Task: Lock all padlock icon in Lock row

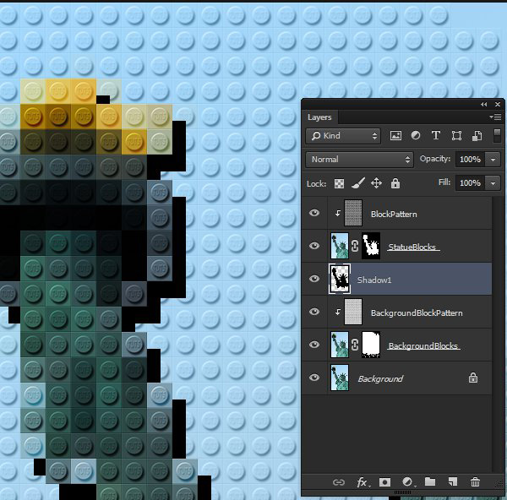Action: 395,183
